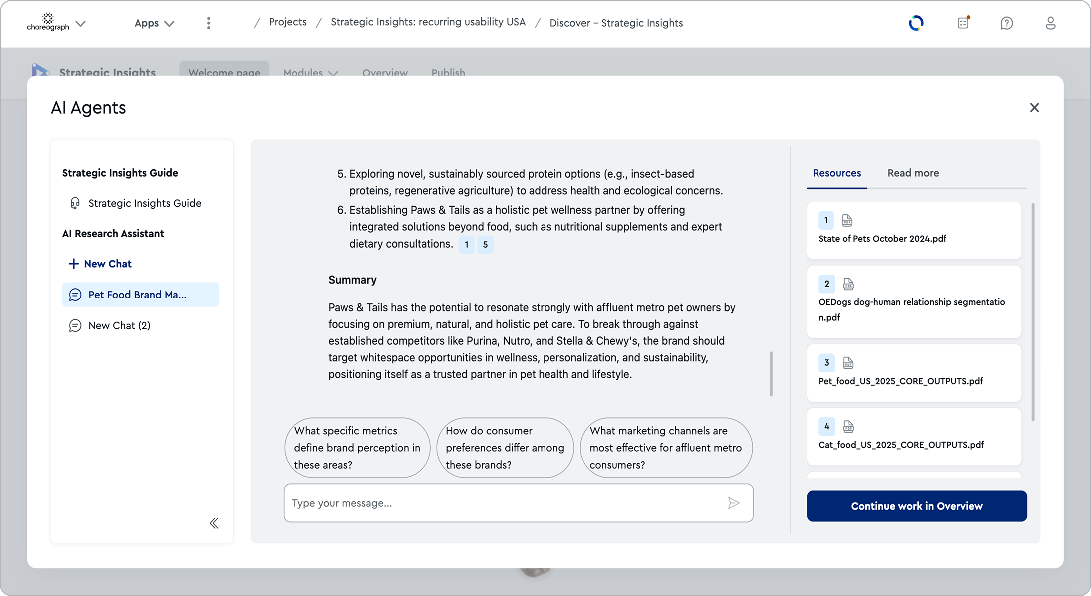Send the message with the arrow icon
The image size is (1091, 596).
(x=734, y=503)
